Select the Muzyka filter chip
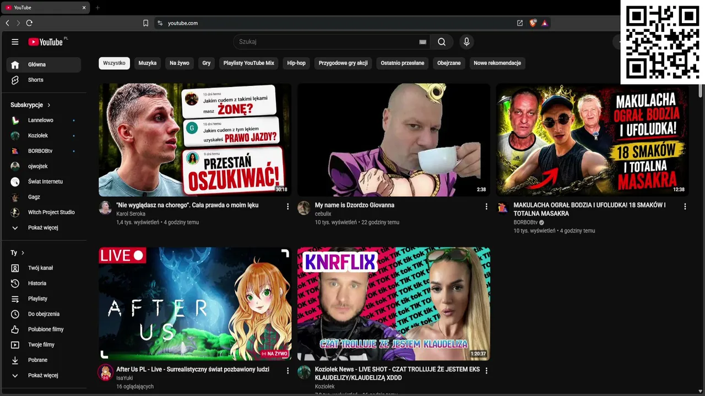The image size is (705, 396). [148, 63]
